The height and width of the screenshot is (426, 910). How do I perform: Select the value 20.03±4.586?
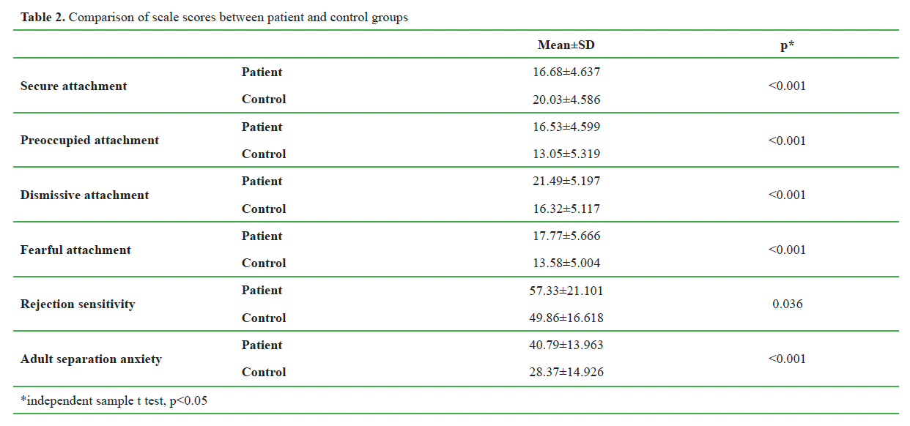pos(566,100)
